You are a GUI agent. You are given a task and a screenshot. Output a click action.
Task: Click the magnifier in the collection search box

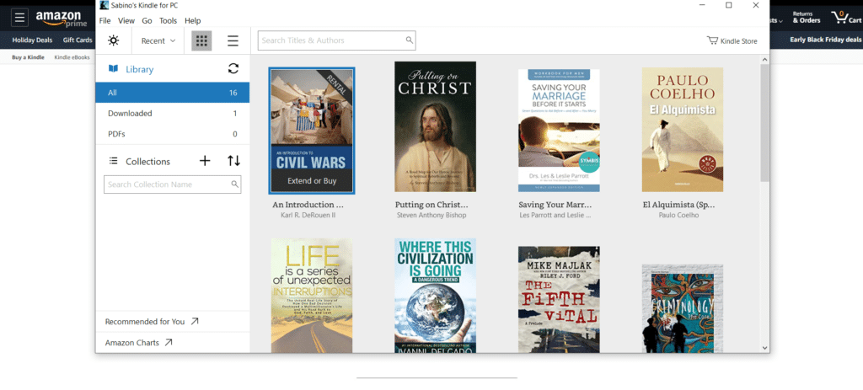[x=234, y=184]
